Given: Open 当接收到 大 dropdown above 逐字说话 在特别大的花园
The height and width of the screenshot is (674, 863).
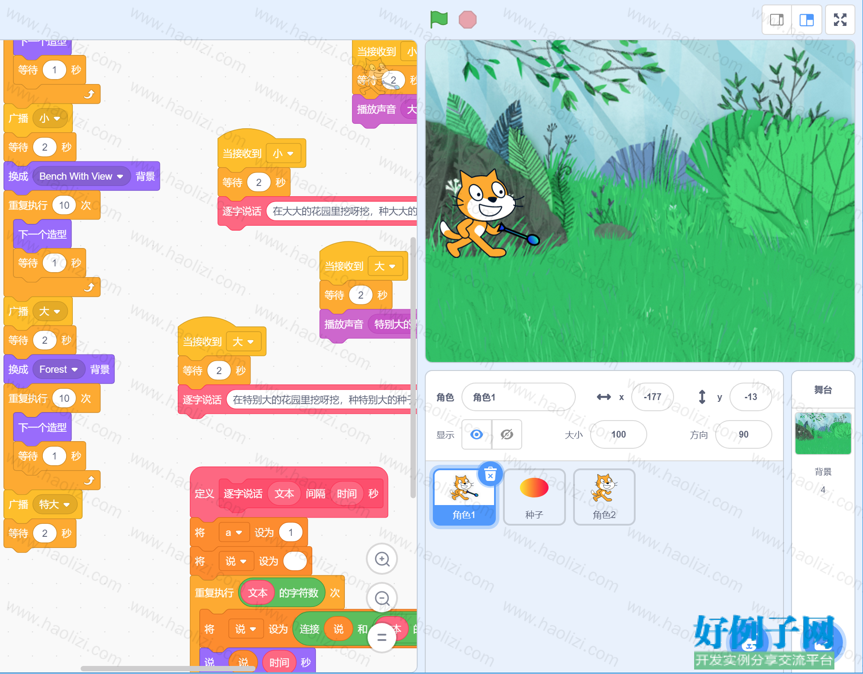Looking at the screenshot, I should click(x=243, y=342).
